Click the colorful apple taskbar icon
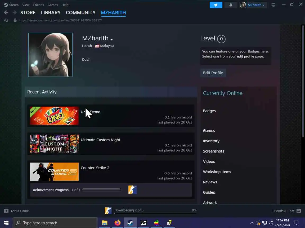Viewport: 305px width, 228px height. pos(156,223)
